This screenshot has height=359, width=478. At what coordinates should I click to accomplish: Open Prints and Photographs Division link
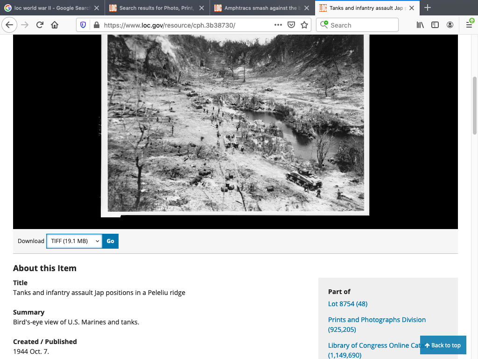(x=377, y=320)
